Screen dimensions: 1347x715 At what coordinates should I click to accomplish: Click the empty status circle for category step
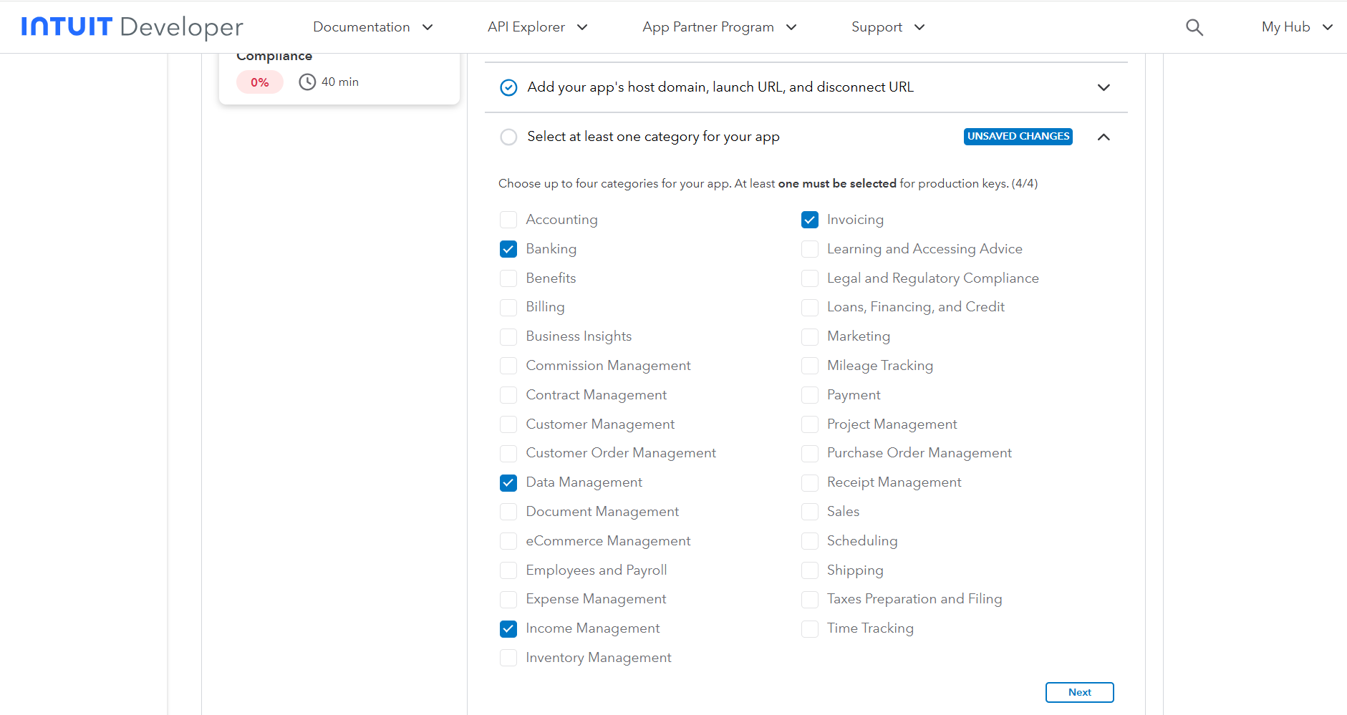point(508,137)
